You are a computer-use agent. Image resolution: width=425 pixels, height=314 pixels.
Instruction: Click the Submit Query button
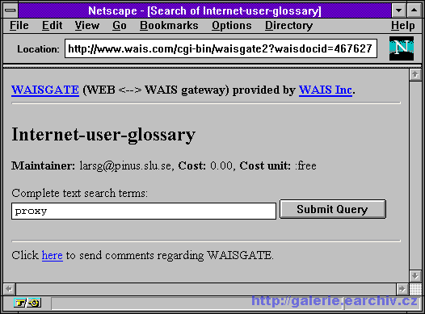[x=333, y=209]
